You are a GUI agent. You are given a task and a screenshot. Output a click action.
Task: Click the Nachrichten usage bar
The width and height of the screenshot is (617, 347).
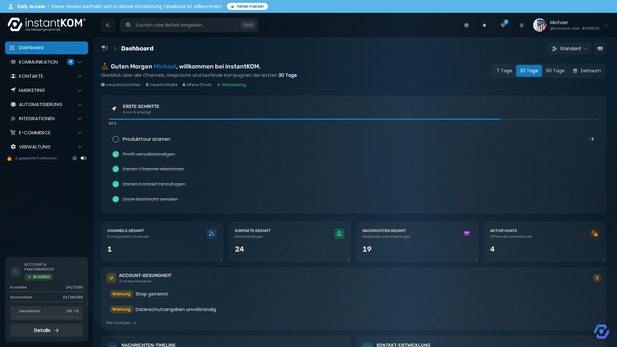(x=47, y=302)
